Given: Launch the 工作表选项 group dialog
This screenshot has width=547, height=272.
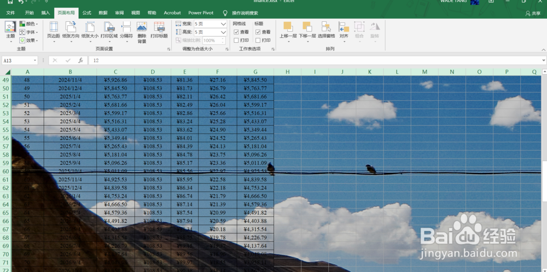Looking at the screenshot, I should tap(272, 49).
